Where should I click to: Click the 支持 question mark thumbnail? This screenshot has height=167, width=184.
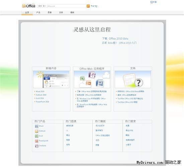(x=133, y=79)
